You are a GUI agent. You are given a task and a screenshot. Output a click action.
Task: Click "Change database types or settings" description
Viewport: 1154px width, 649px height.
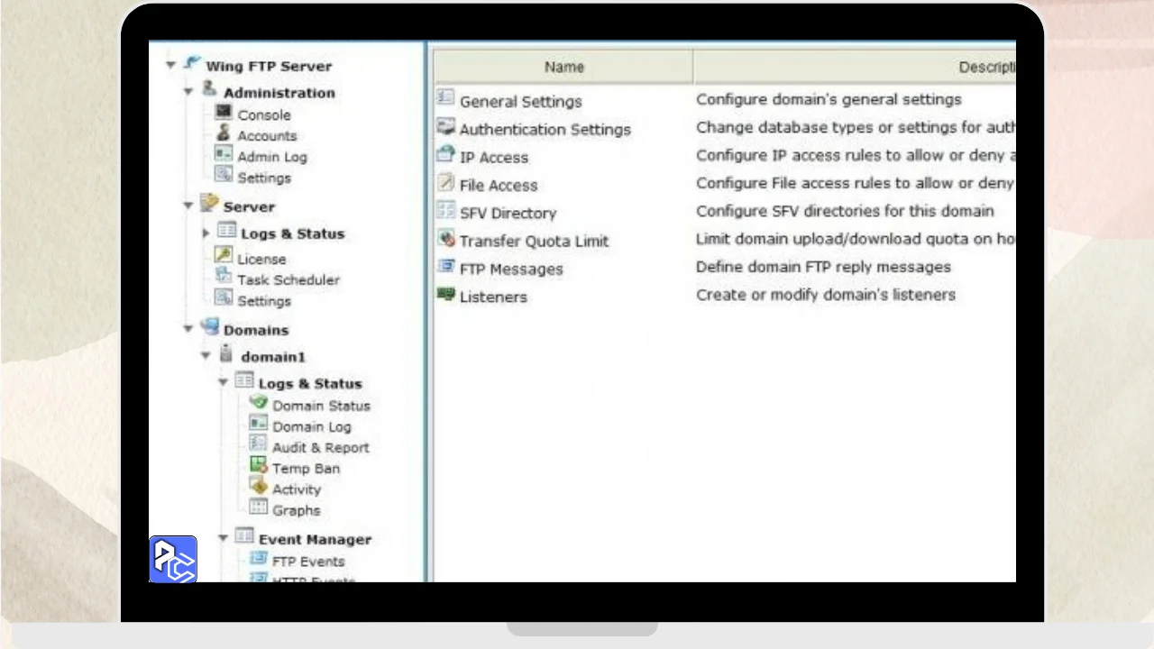pos(856,127)
